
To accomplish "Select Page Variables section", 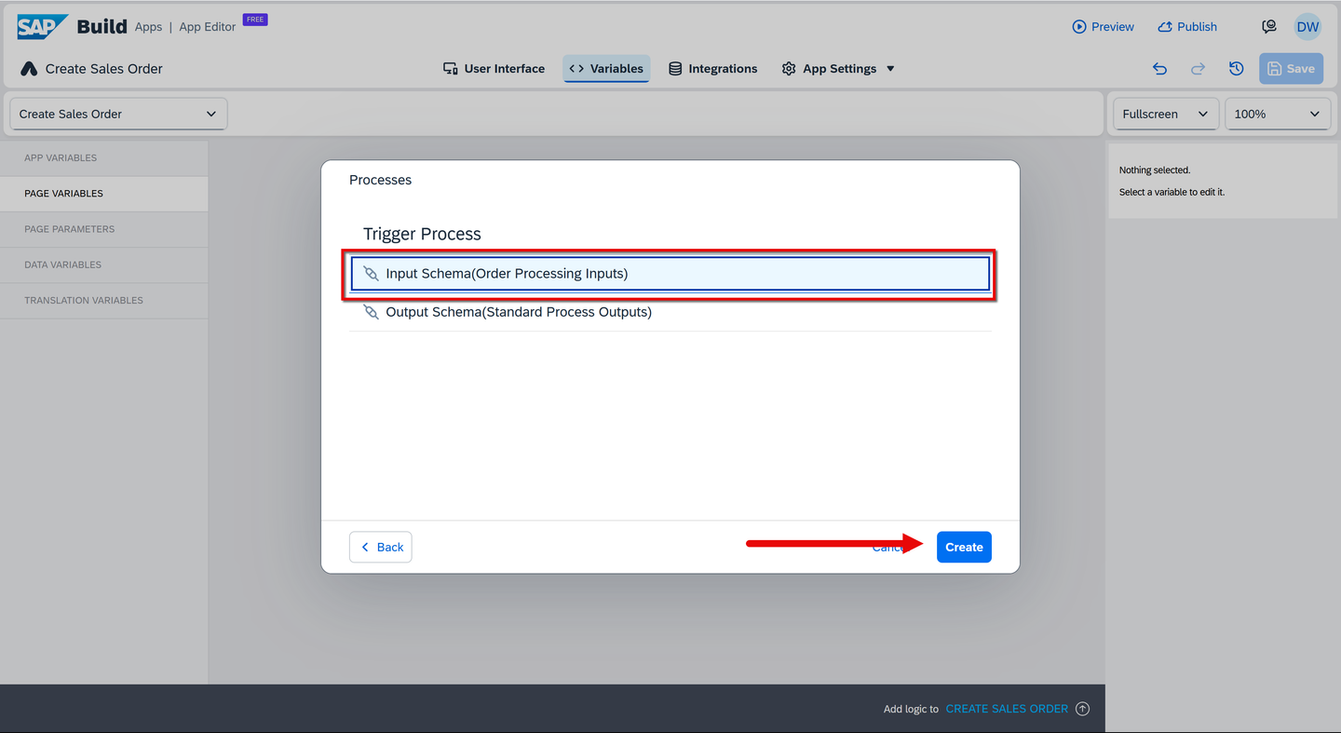I will pyautogui.click(x=104, y=194).
